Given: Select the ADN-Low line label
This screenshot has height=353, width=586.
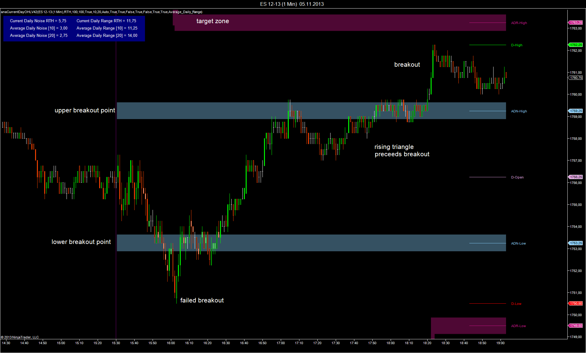Looking at the screenshot, I should (519, 243).
